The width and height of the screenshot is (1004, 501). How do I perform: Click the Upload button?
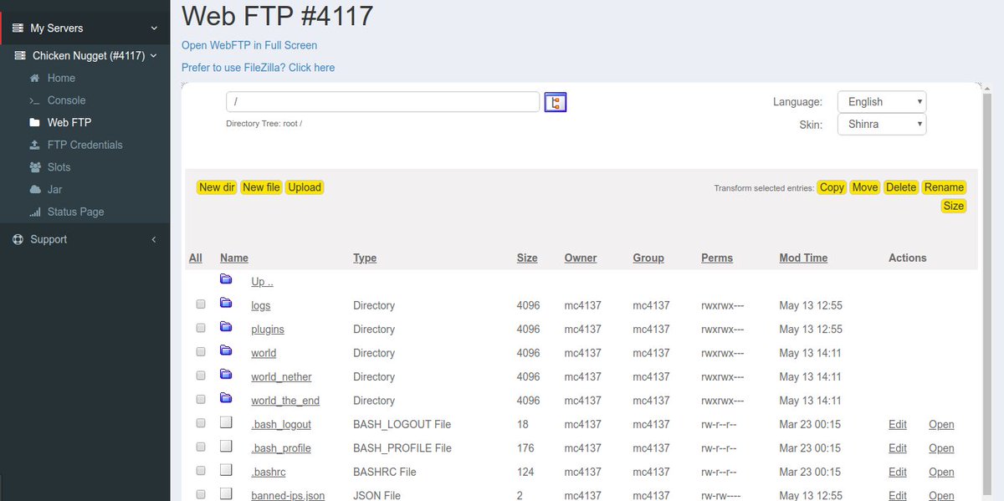pos(305,187)
